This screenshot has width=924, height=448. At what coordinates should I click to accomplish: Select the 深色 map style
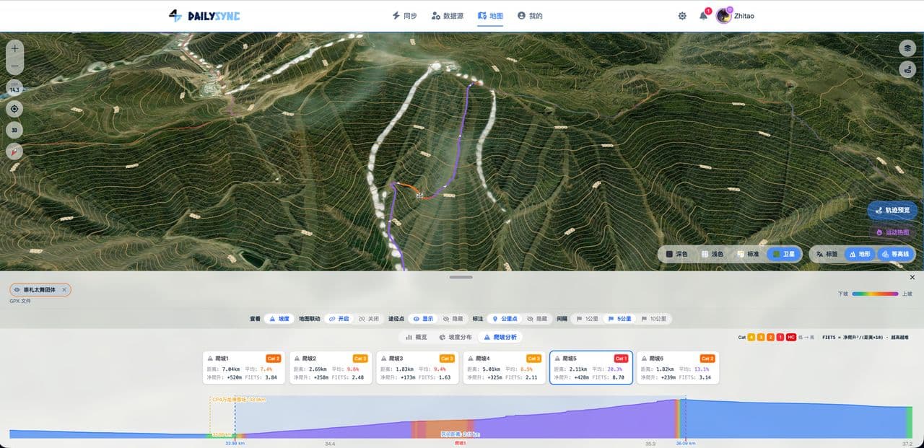677,254
